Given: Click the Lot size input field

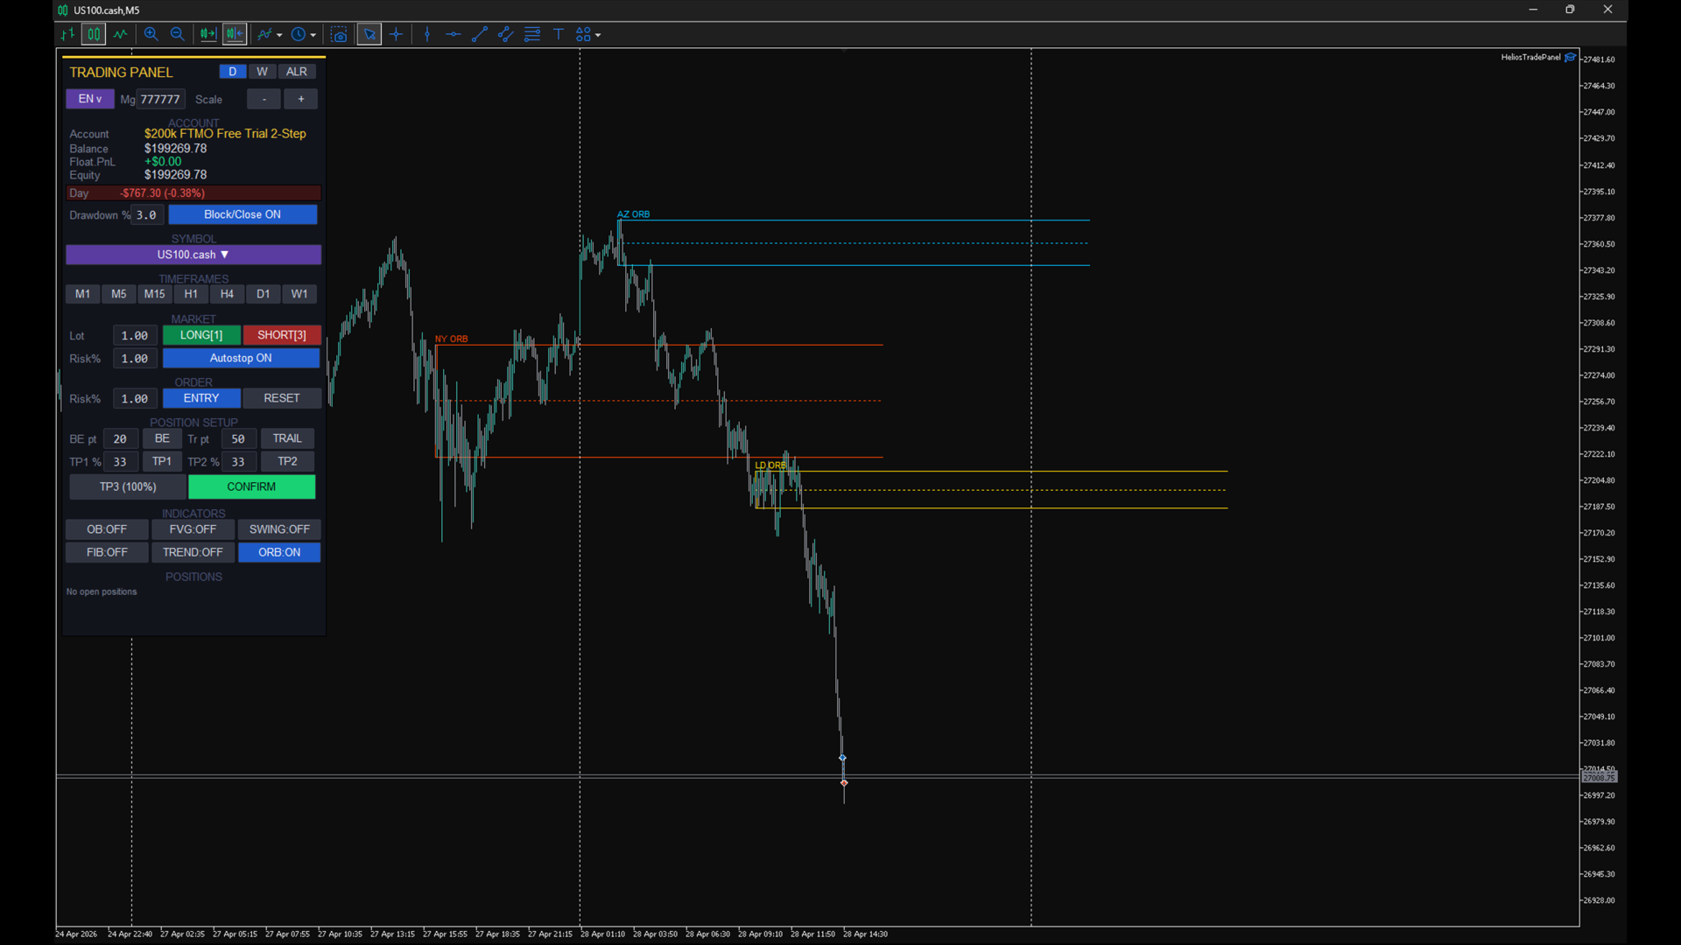Looking at the screenshot, I should 135,335.
